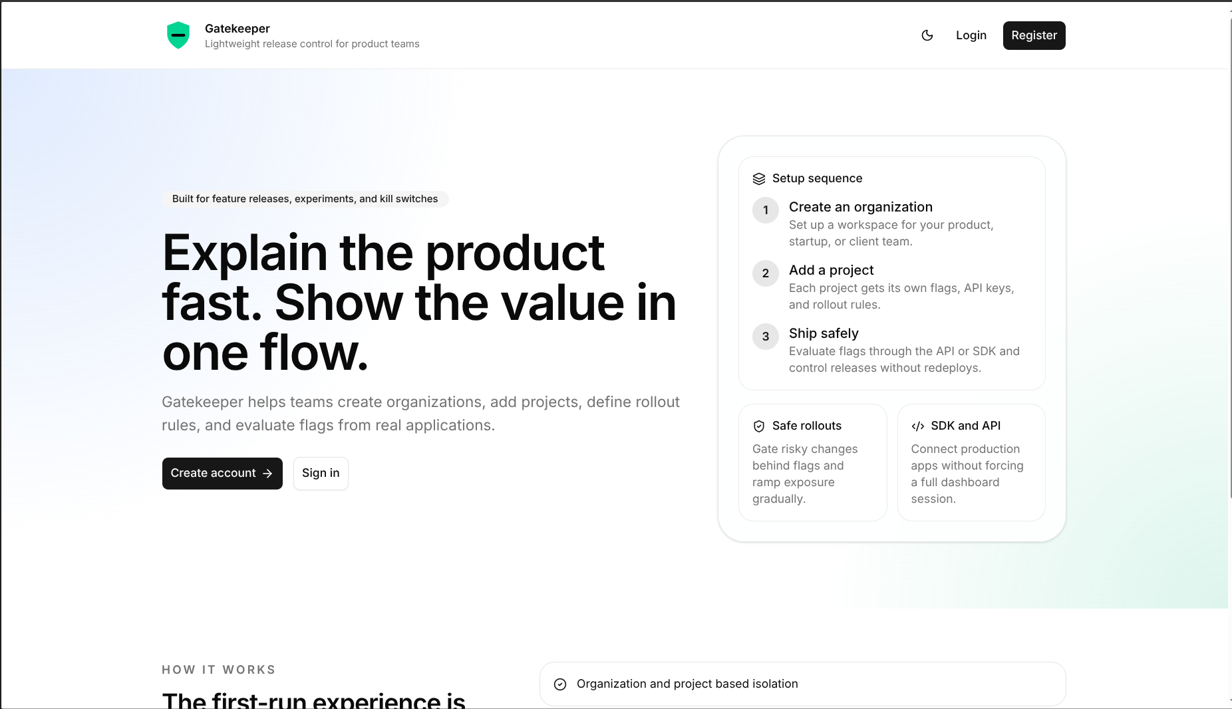Click the Create an organization heading
Screen dimensions: 1232x709
[x=861, y=207]
